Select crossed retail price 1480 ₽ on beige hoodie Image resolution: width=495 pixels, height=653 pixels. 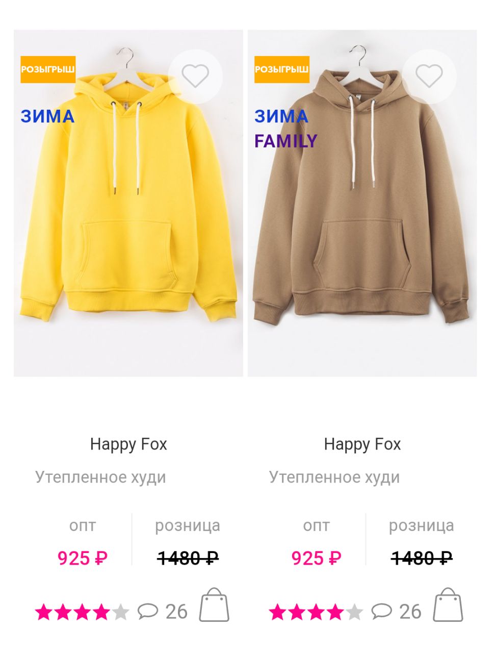422,558
